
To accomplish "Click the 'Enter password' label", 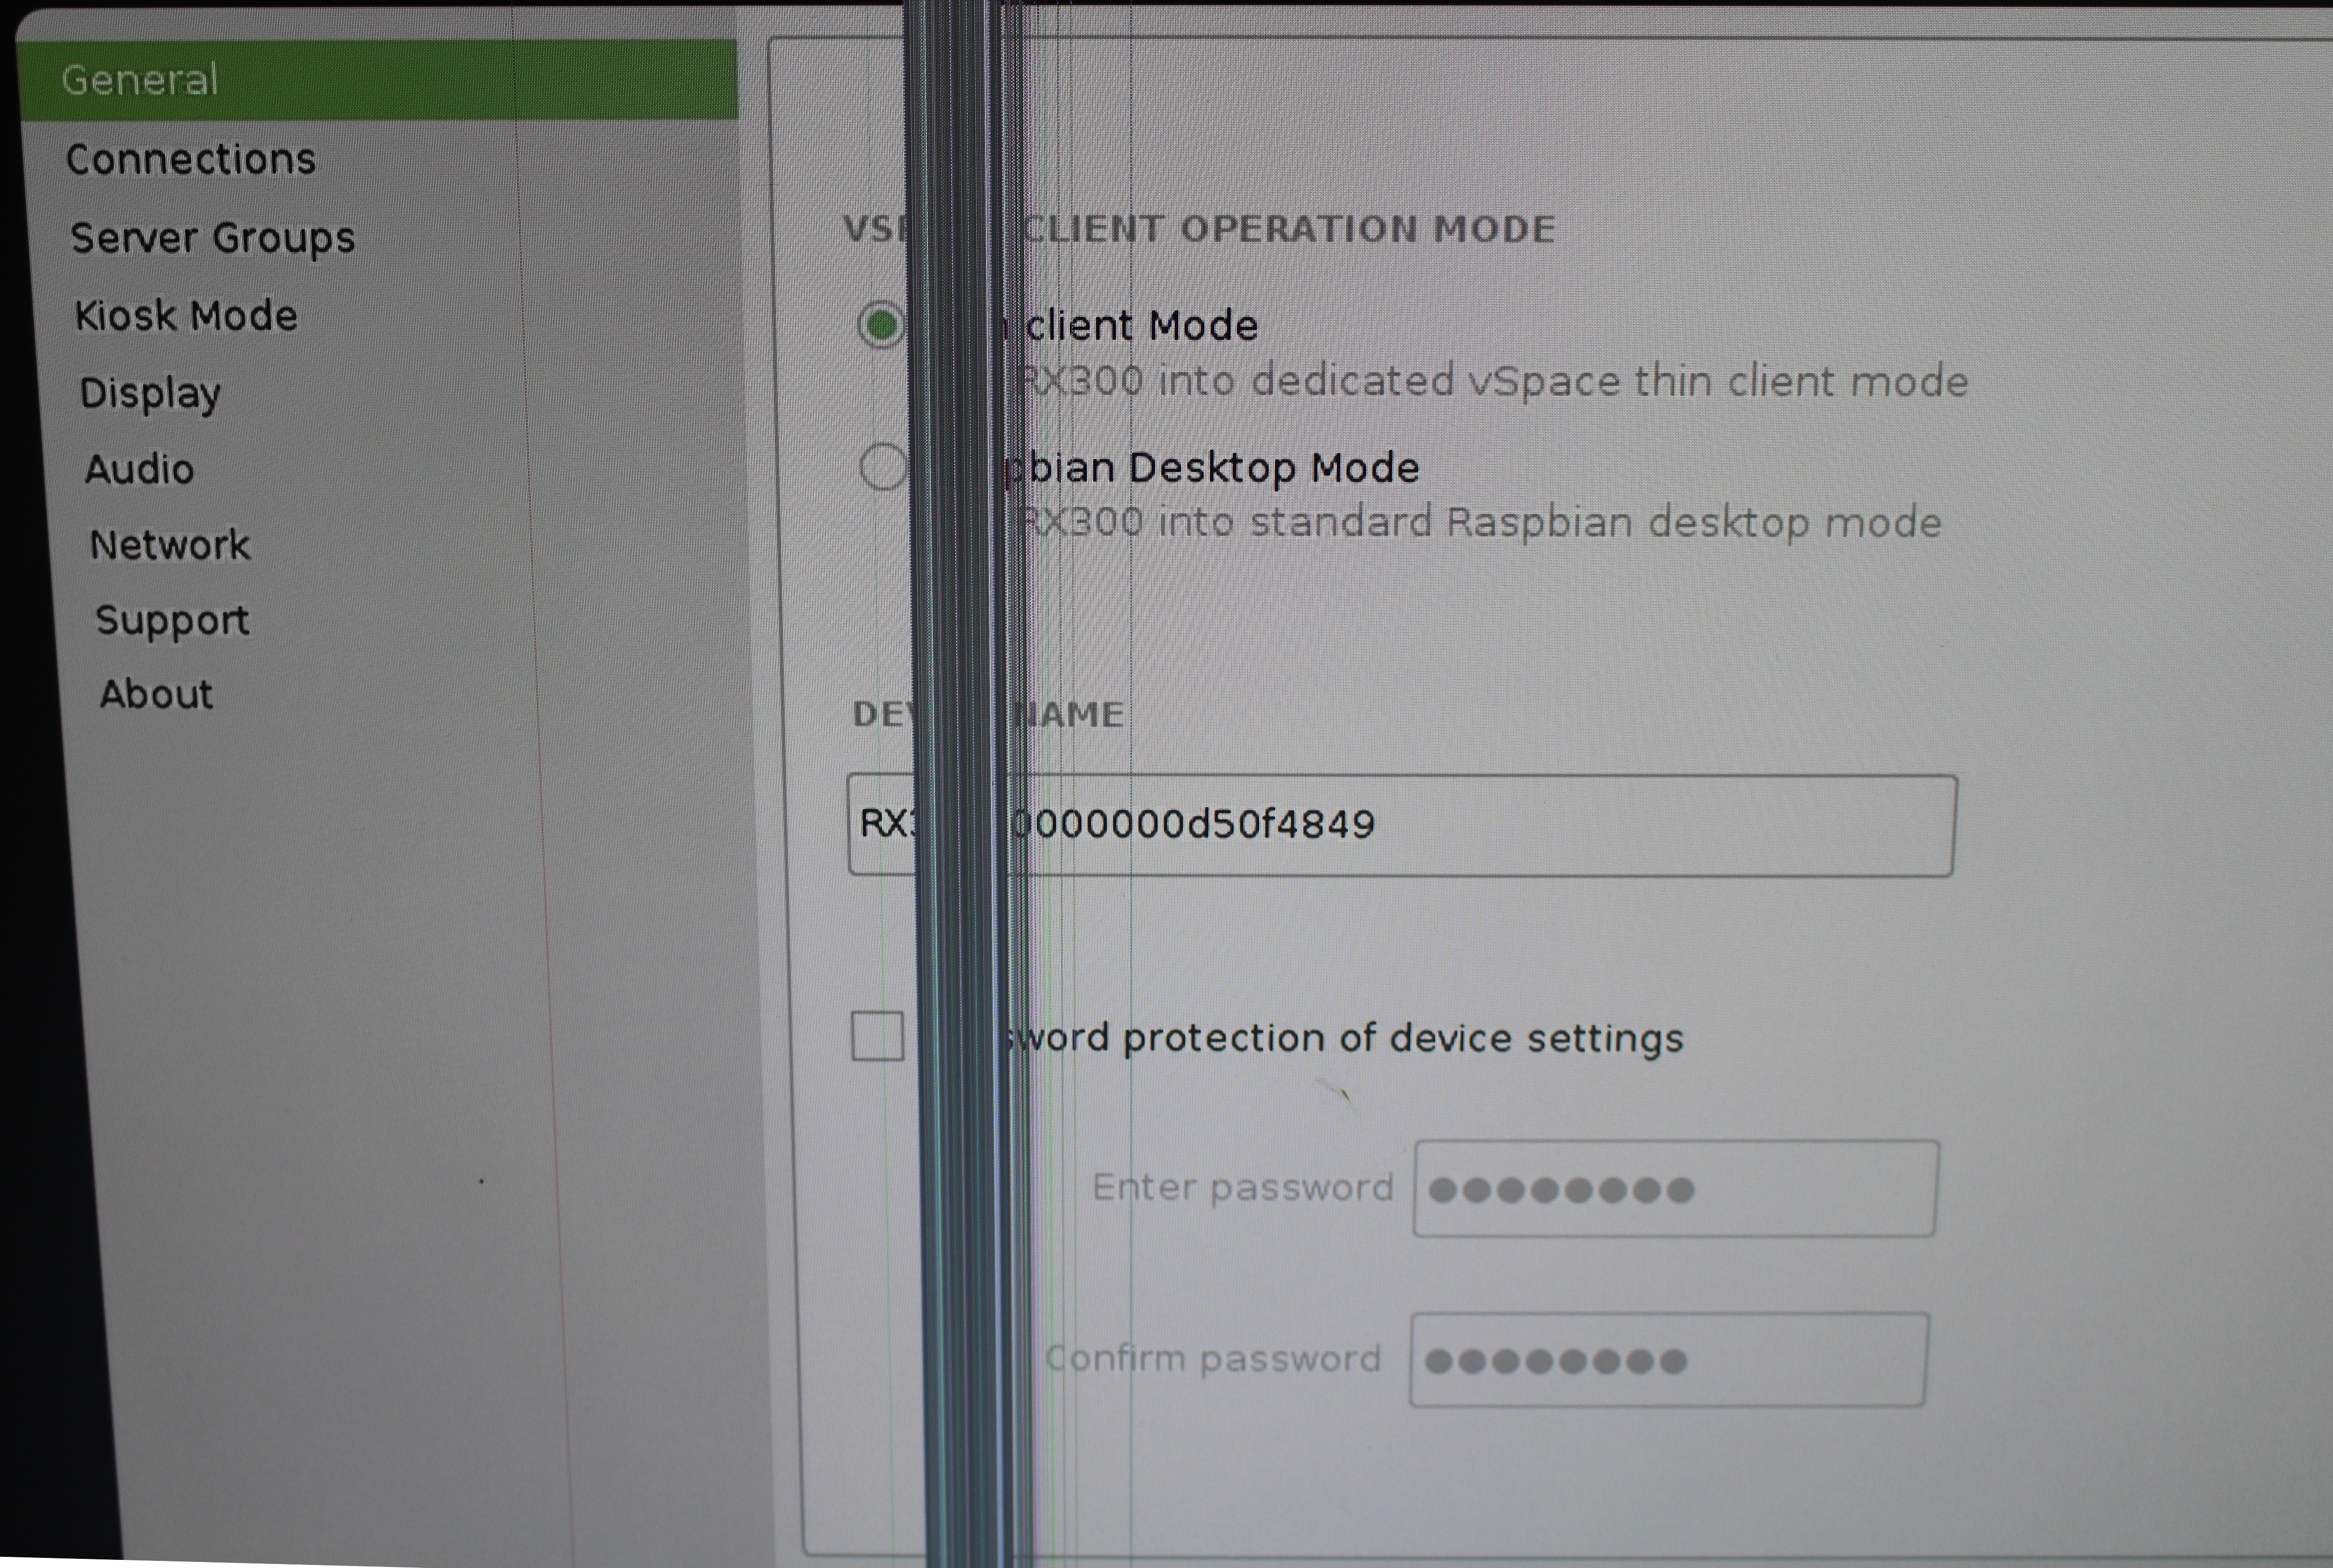I will [1243, 1188].
